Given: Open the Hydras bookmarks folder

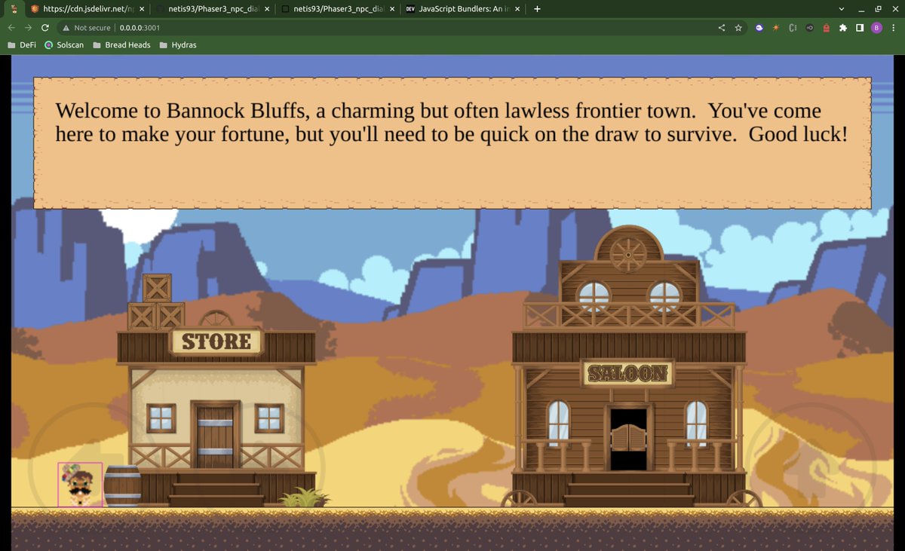Looking at the screenshot, I should point(177,44).
